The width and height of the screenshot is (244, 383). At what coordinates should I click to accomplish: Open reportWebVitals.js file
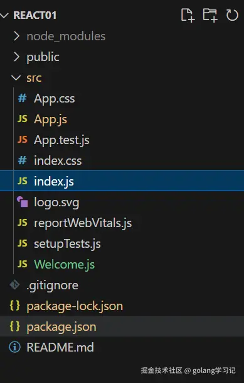pos(83,223)
